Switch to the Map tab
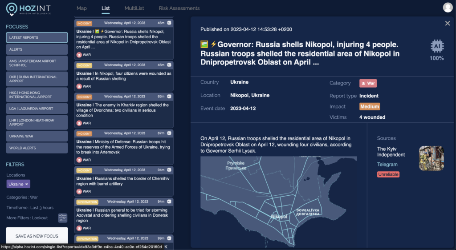456x250 pixels. click(x=81, y=8)
